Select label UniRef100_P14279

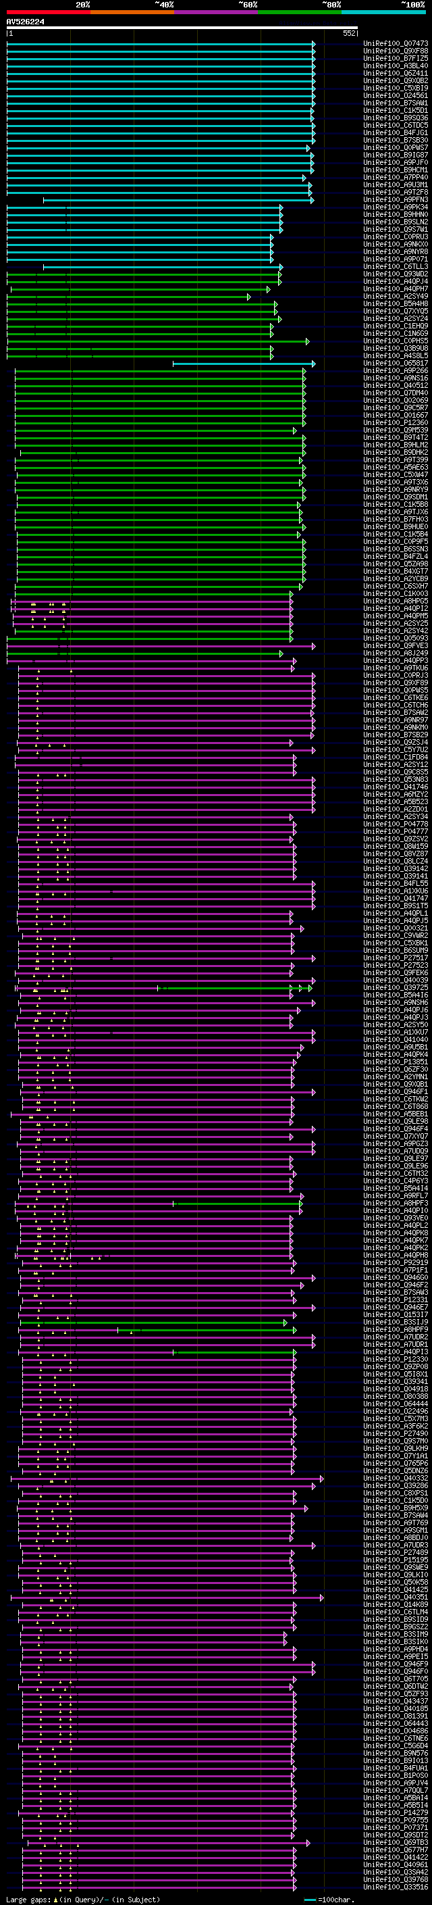[396, 1812]
